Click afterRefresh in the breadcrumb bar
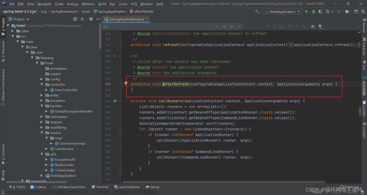367x195 pixels. coord(141,11)
